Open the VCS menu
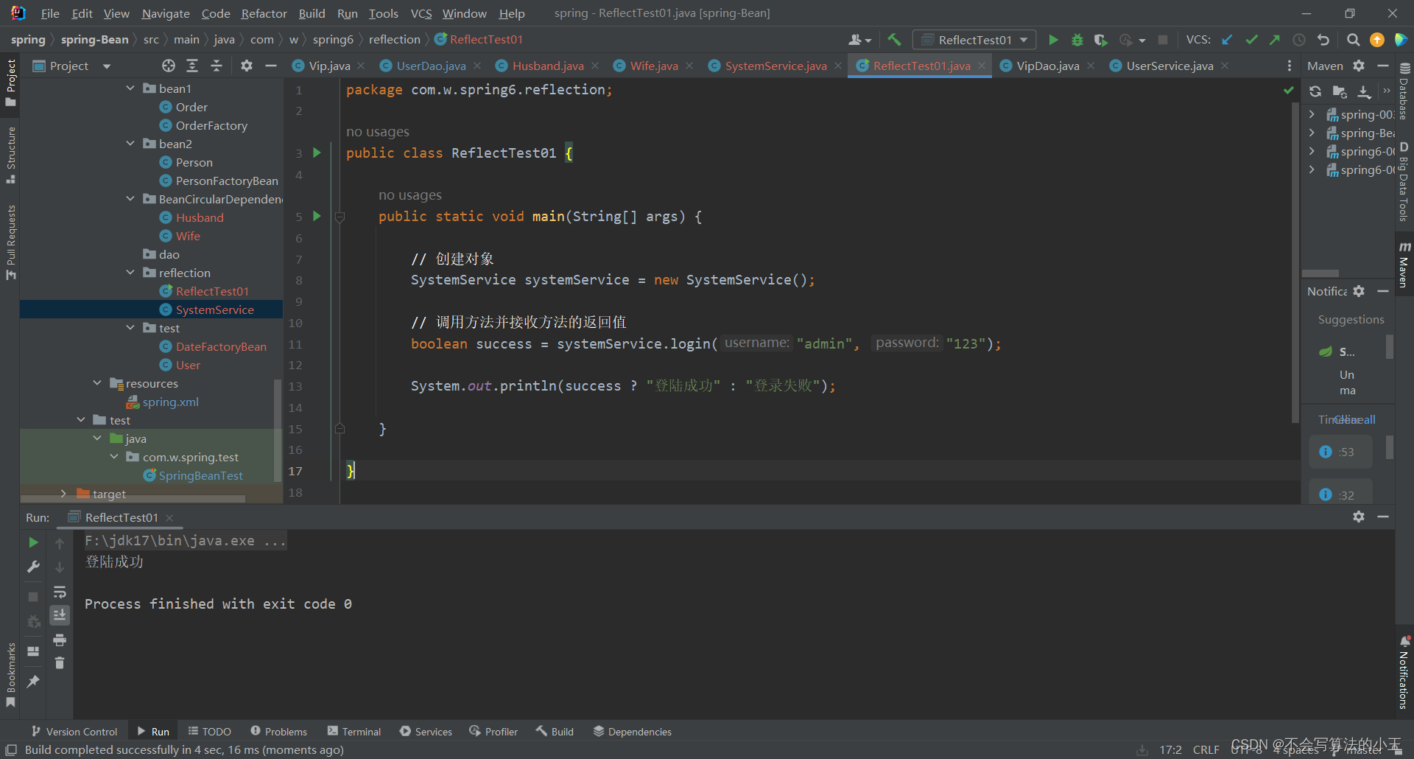Image resolution: width=1414 pixels, height=759 pixels. pyautogui.click(x=421, y=13)
